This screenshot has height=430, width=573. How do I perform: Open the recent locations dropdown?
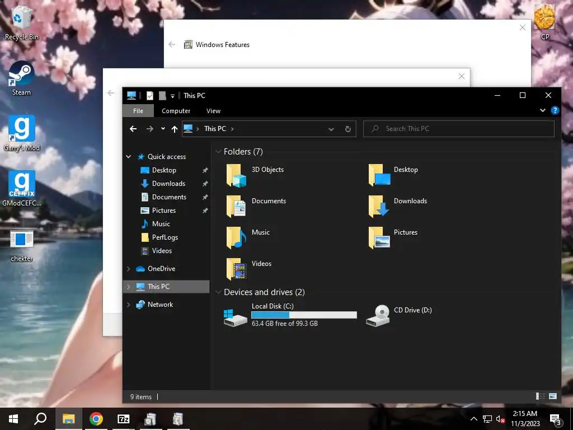[x=163, y=129]
